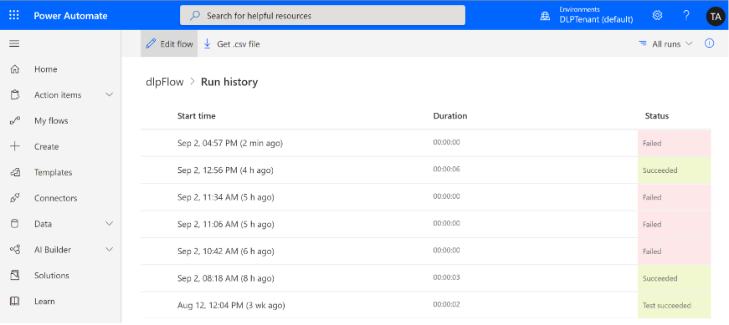Viewport: 729px width, 325px height.
Task: Click the search magnifier icon
Action: (195, 16)
